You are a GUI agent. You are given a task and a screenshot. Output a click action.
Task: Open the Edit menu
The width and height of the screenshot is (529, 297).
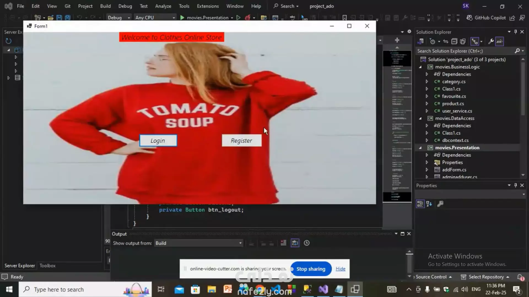pos(36,6)
